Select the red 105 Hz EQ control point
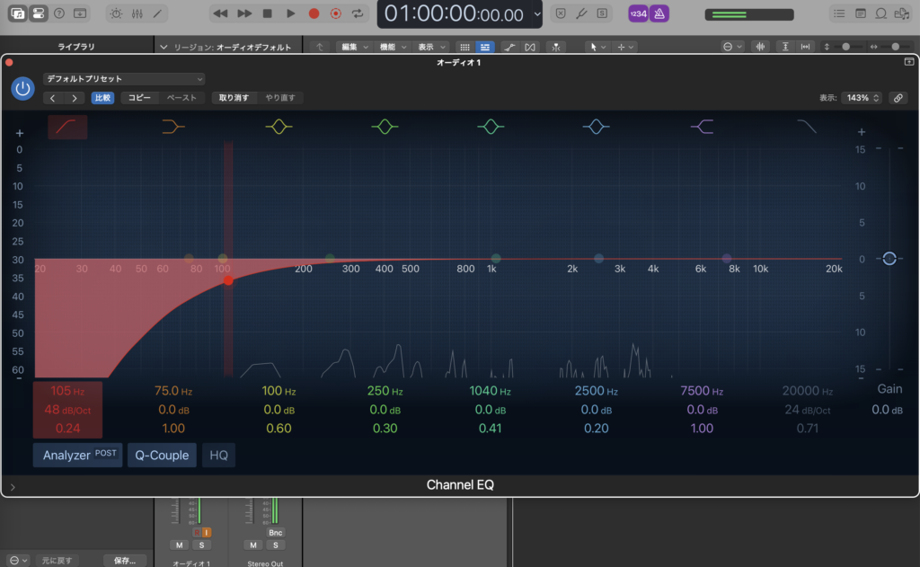 [228, 281]
